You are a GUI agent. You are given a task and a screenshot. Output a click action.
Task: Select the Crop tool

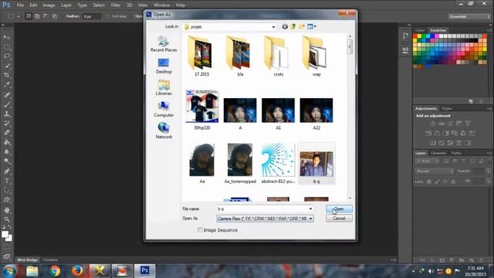(x=7, y=76)
